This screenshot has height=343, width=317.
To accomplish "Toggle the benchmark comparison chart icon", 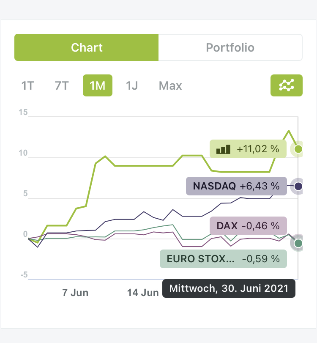I will pos(286,85).
